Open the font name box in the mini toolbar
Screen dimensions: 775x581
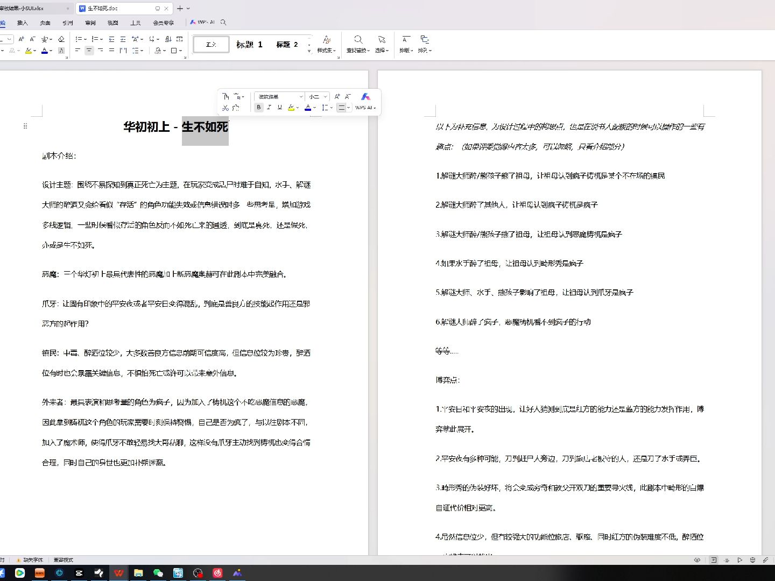(x=279, y=97)
